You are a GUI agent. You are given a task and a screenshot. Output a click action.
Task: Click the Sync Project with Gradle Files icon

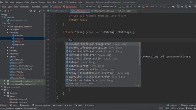tap(182, 7)
